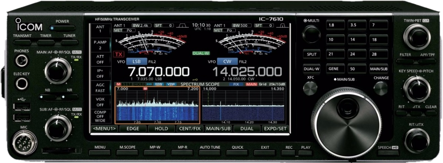Toggle VOX OFF setting on screen
The height and width of the screenshot is (163, 443).
[100, 102]
